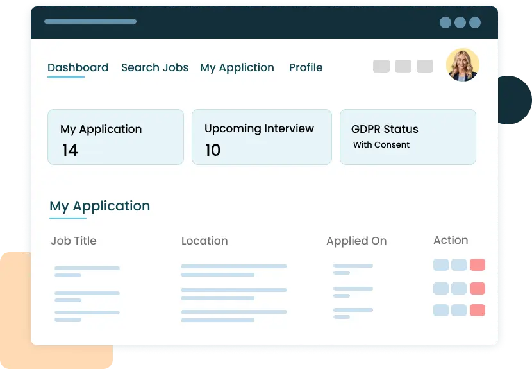The width and height of the screenshot is (532, 369).
Task: Open the My Application 14 summary card
Action: [116, 137]
